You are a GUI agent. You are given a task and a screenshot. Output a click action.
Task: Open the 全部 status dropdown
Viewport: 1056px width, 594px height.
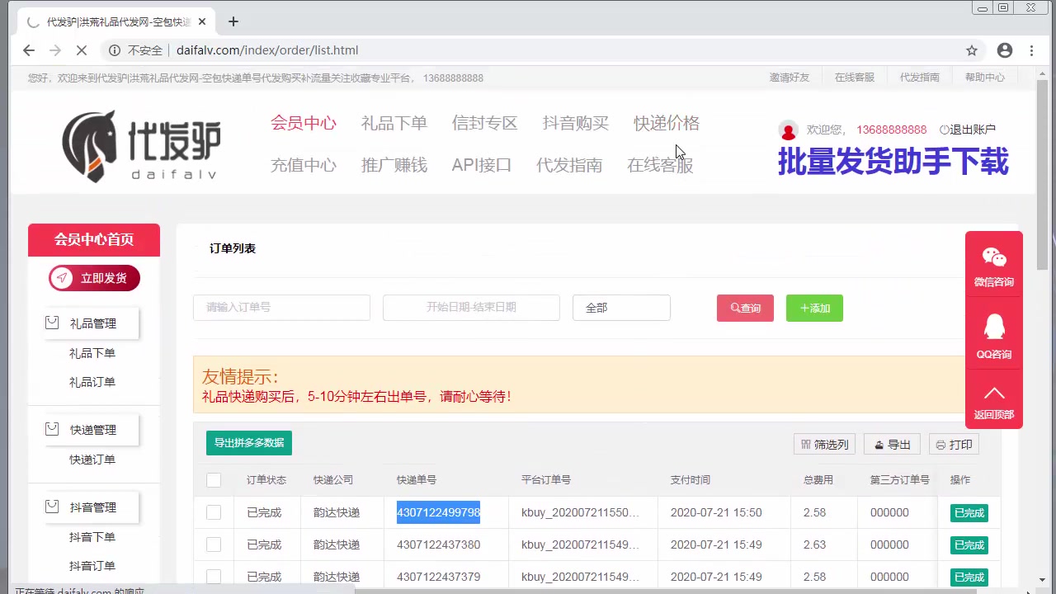coord(621,308)
